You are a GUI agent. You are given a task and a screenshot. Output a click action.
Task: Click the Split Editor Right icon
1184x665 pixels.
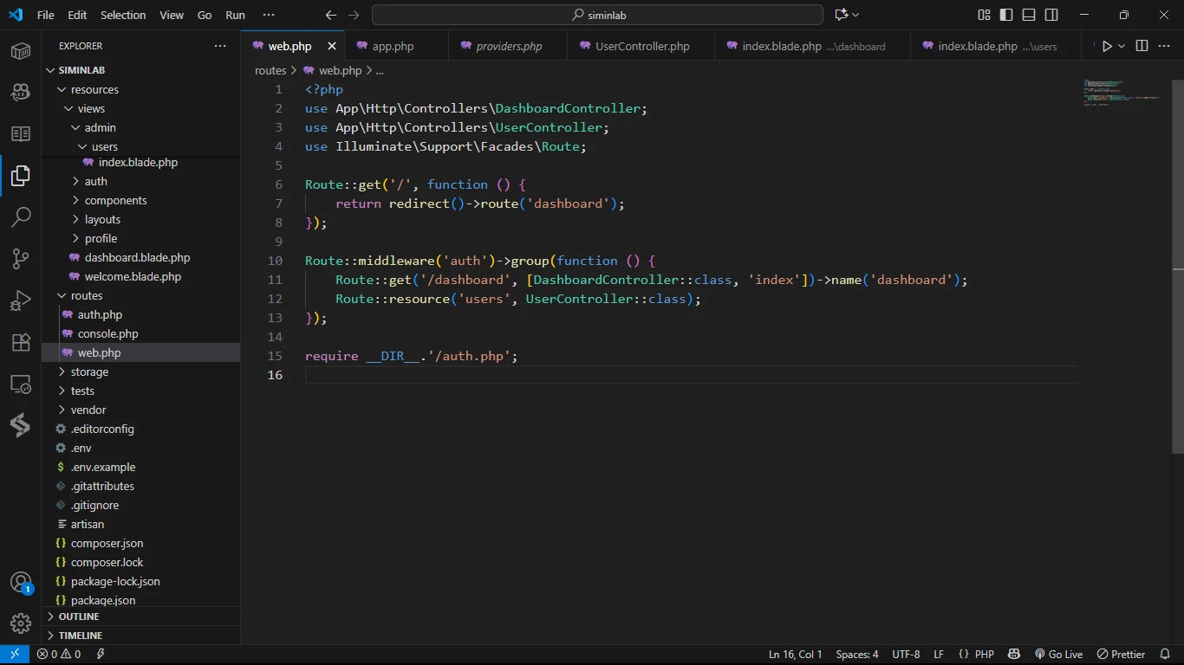(1142, 46)
